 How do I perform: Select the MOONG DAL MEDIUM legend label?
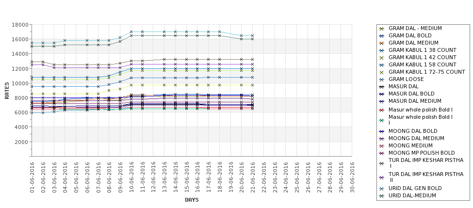click(416, 138)
